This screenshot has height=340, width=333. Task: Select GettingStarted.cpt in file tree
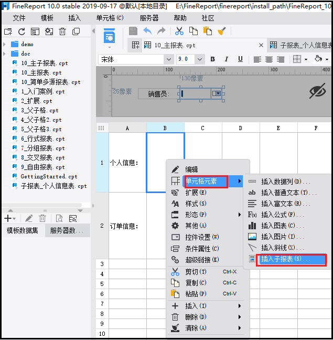49,176
